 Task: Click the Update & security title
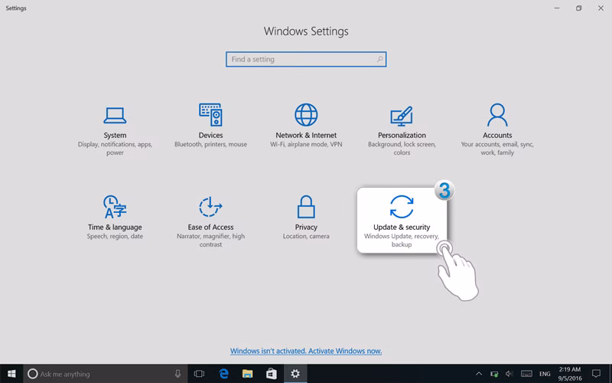coord(402,227)
